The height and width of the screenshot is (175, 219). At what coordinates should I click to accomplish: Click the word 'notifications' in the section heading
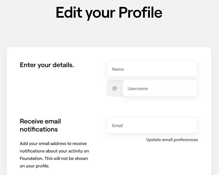[x=39, y=129]
